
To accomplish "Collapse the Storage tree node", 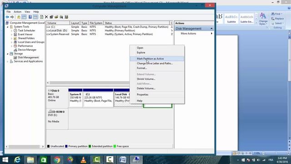I will tap(8, 54).
